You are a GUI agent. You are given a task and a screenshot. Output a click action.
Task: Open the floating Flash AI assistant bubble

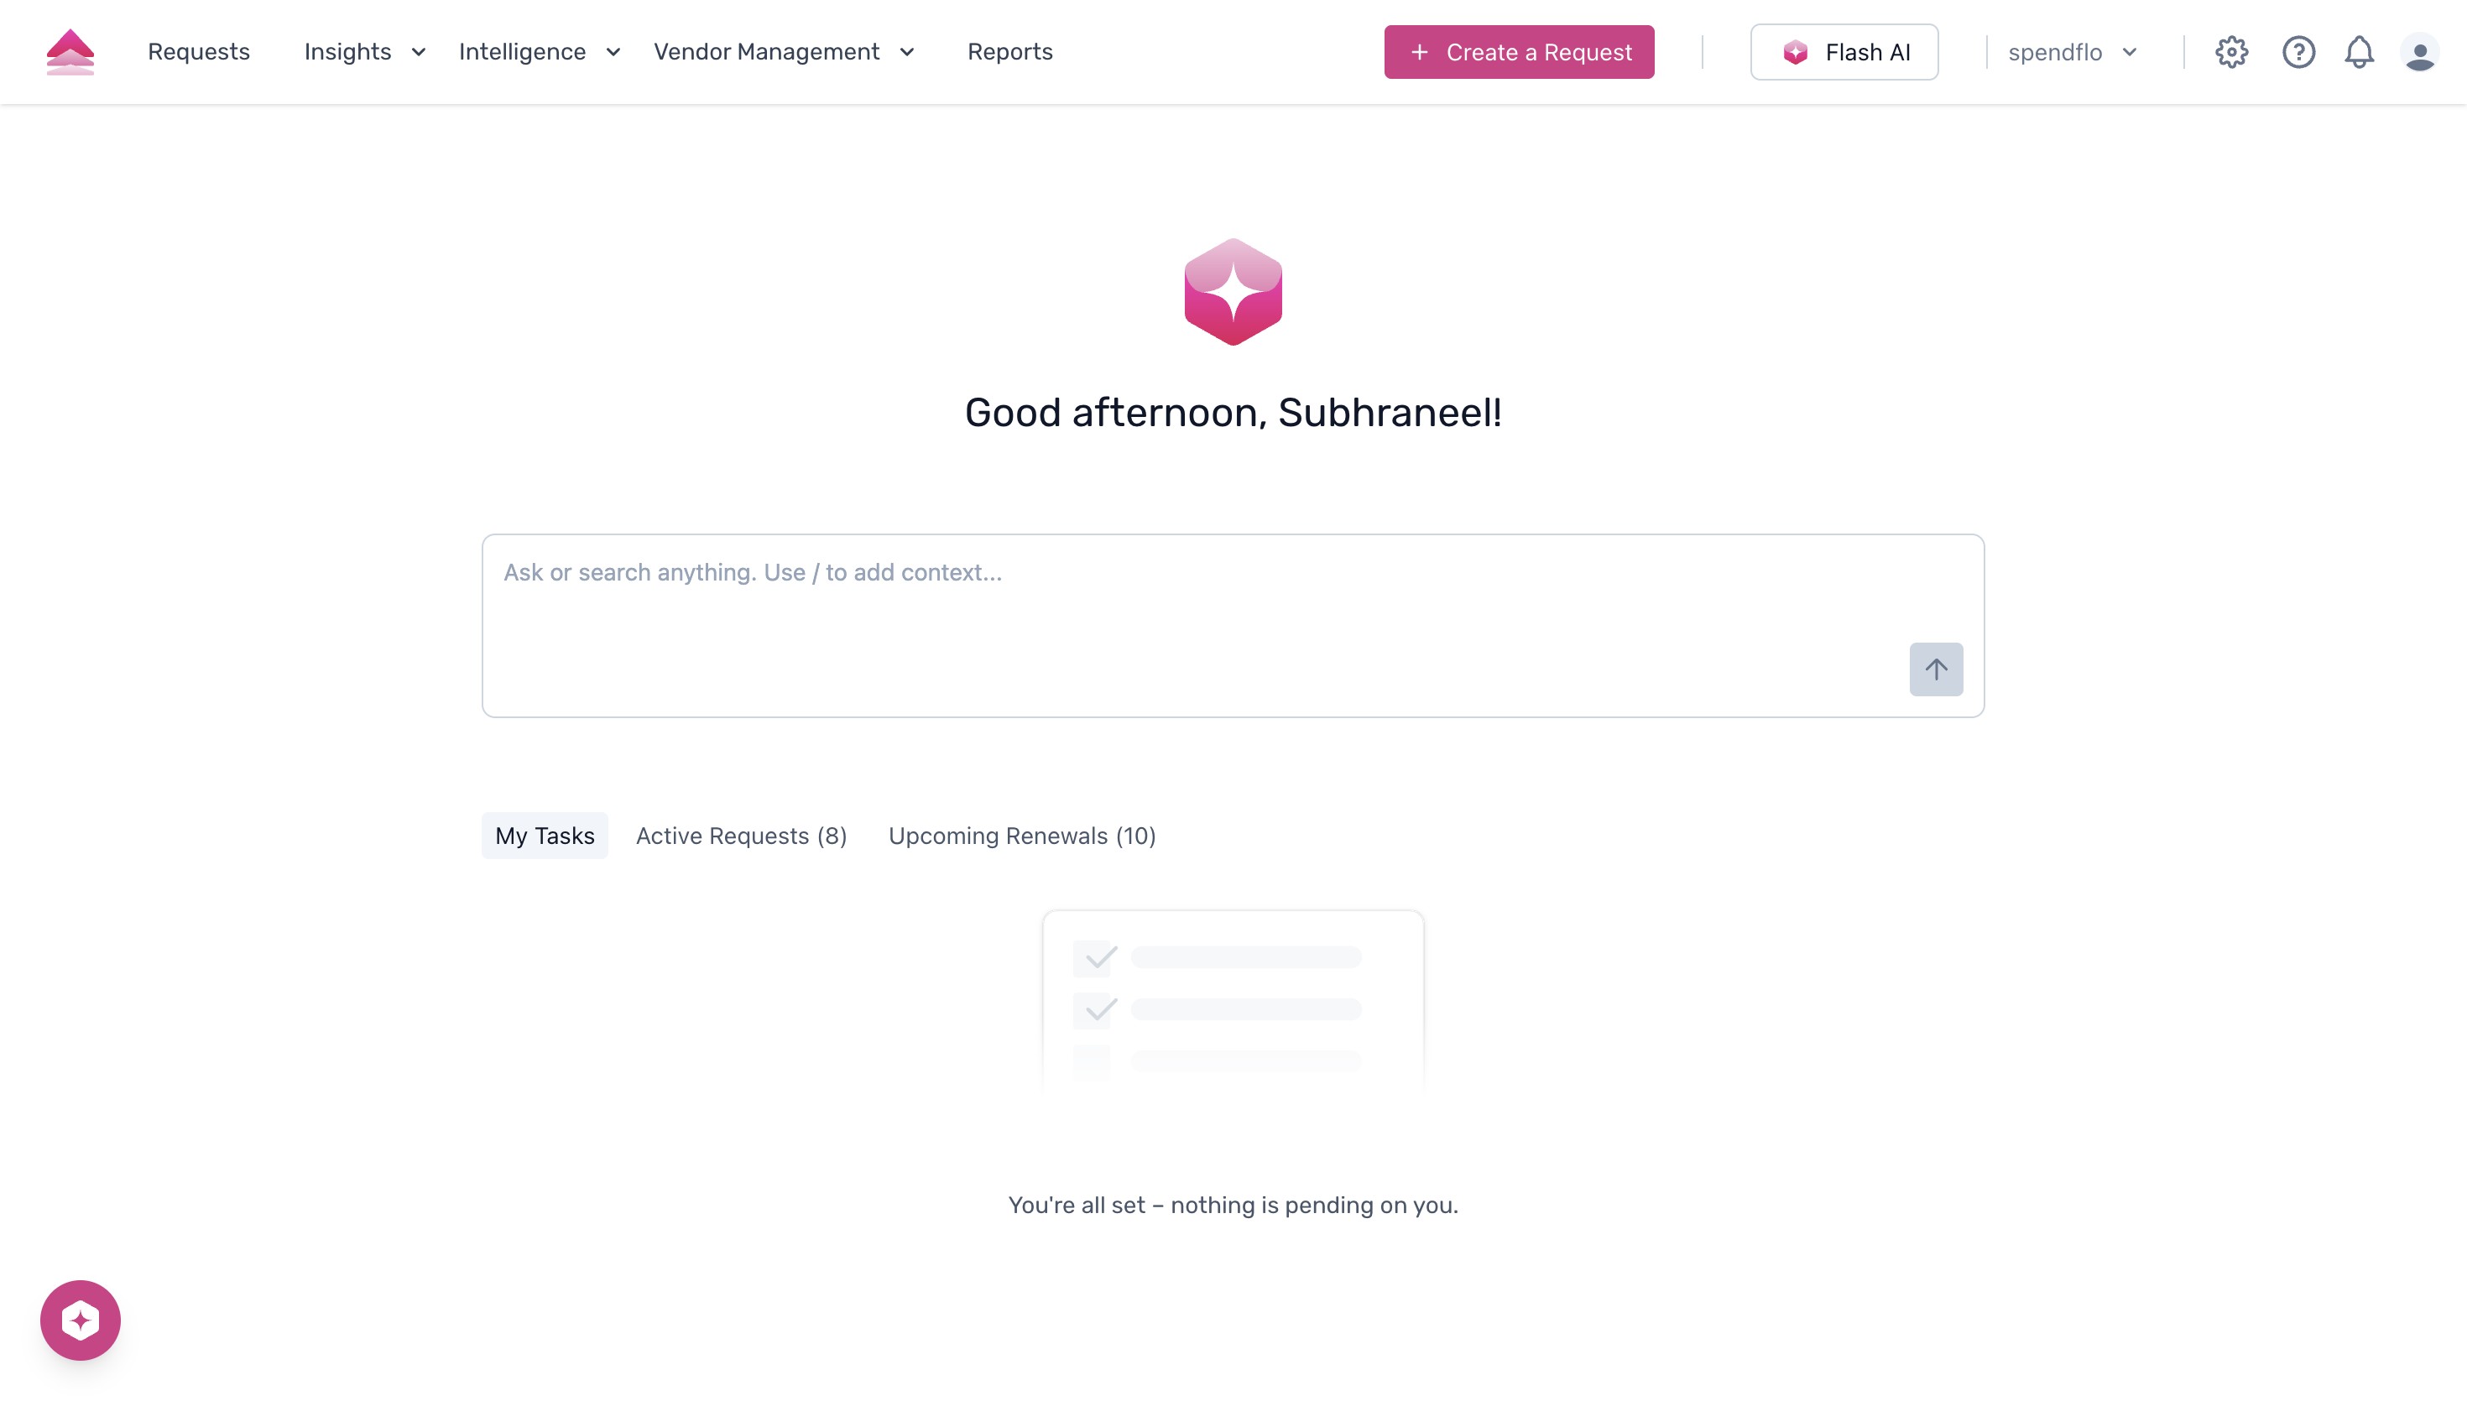81,1320
